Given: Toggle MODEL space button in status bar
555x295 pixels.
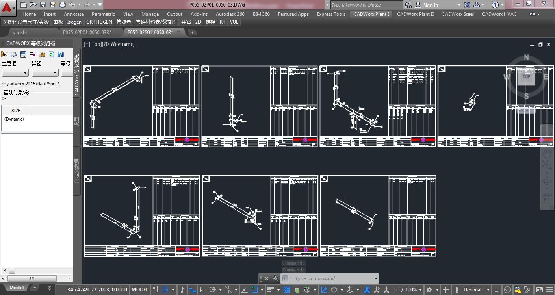Looking at the screenshot, I should [x=140, y=290].
